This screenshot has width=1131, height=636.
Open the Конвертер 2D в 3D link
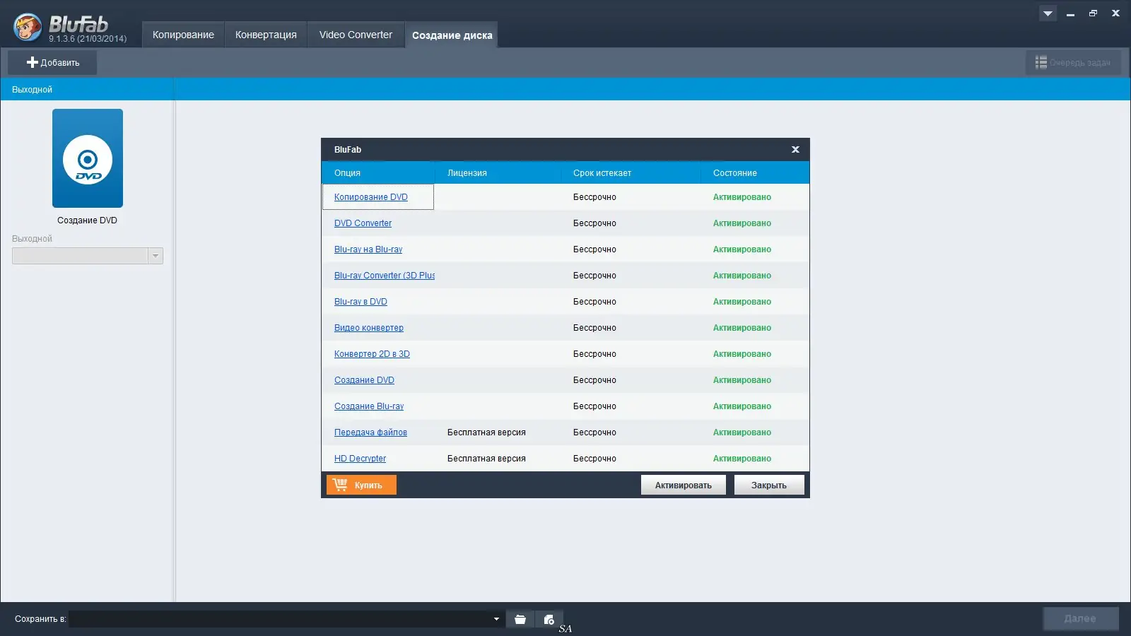[x=372, y=354]
